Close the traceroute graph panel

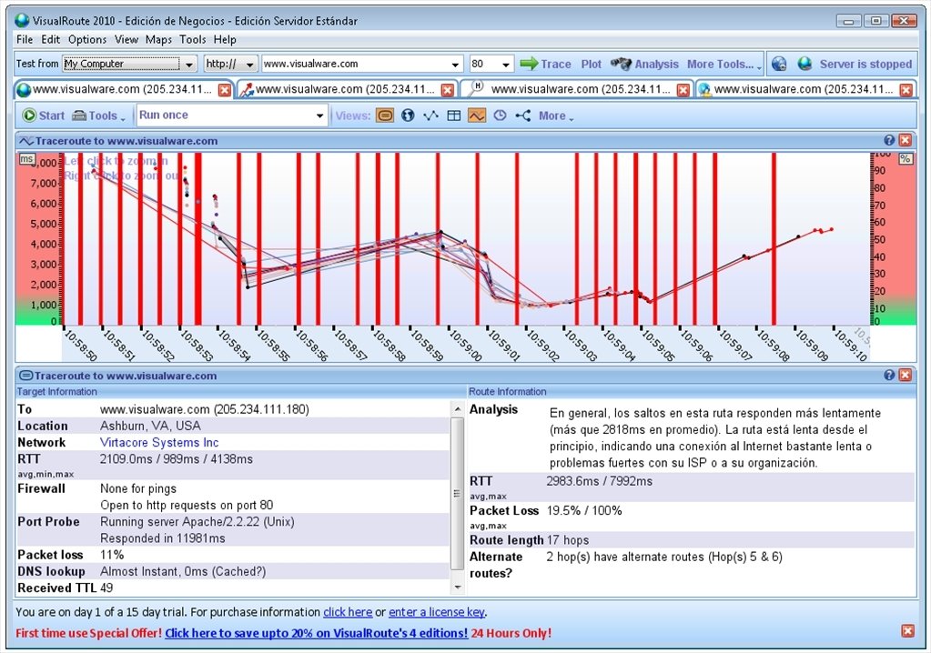point(905,141)
